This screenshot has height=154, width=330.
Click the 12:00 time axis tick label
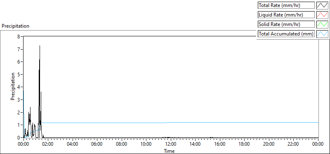click(x=171, y=145)
